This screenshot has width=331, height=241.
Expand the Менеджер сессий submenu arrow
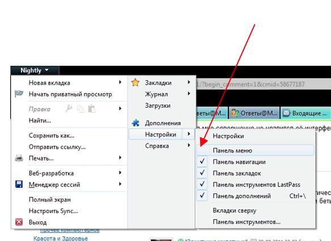point(120,184)
